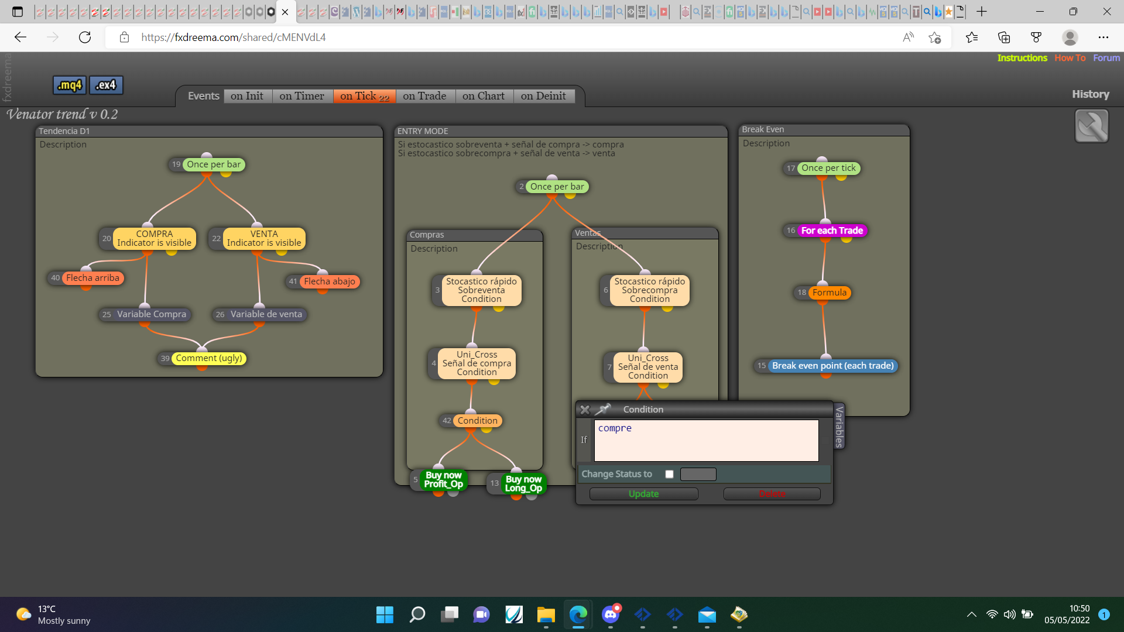Open the History panel
1124x632 pixels.
point(1091,94)
